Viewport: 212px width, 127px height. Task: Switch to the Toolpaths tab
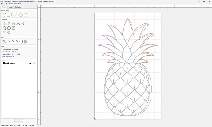[18, 7]
